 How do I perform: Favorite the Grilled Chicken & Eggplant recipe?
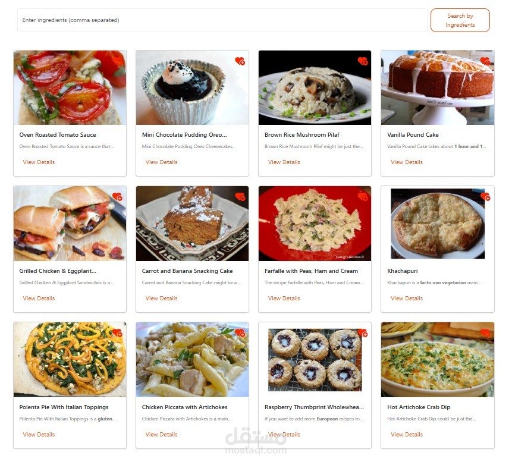[118, 197]
